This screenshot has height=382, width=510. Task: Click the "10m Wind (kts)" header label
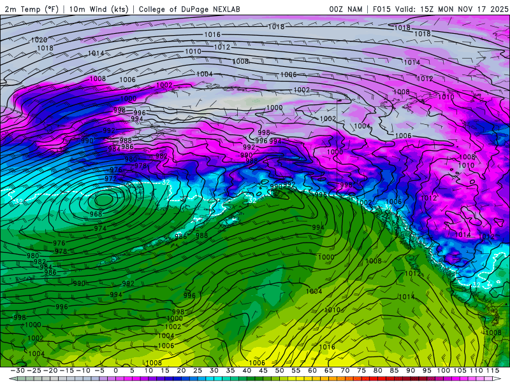tap(99, 9)
